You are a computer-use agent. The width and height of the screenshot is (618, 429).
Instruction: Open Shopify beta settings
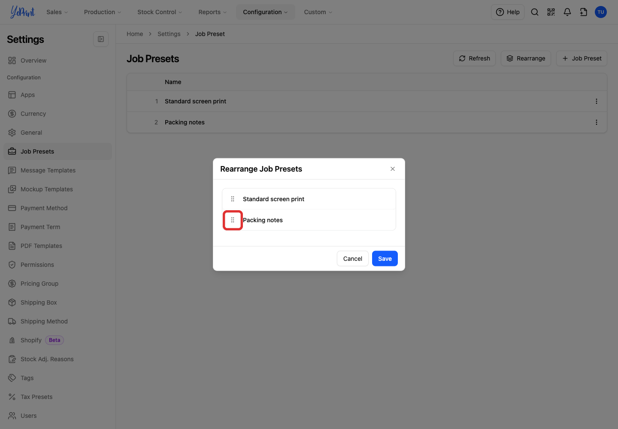(58, 340)
